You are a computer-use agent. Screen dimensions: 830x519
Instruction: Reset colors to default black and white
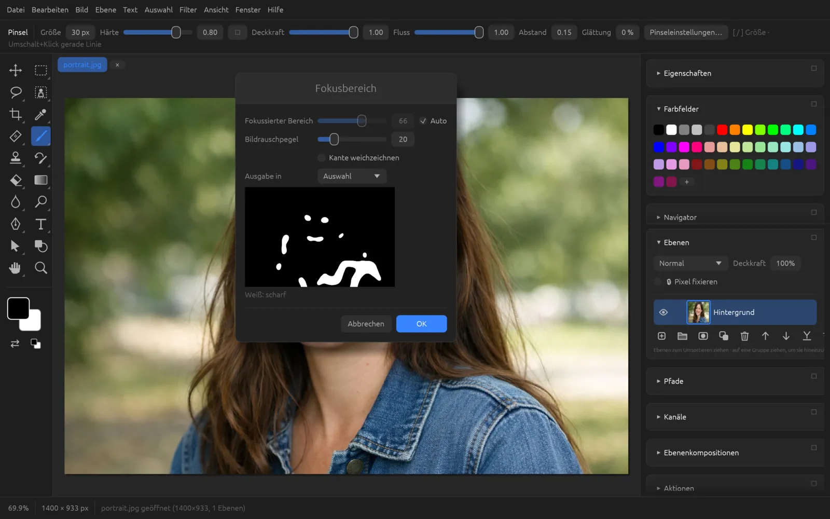tap(35, 344)
